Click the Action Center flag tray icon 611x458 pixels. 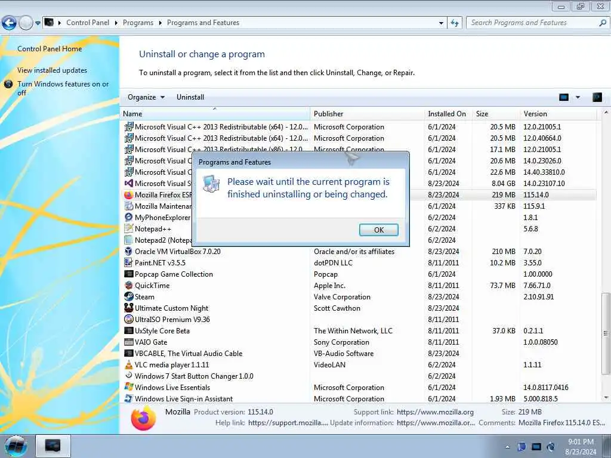[x=521, y=447]
